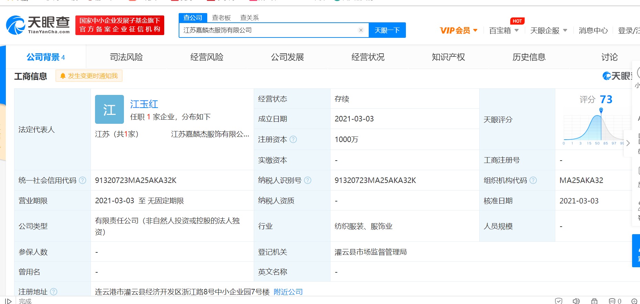The width and height of the screenshot is (640, 304).
Task: Open the 经营状况 tab
Action: tap(368, 57)
